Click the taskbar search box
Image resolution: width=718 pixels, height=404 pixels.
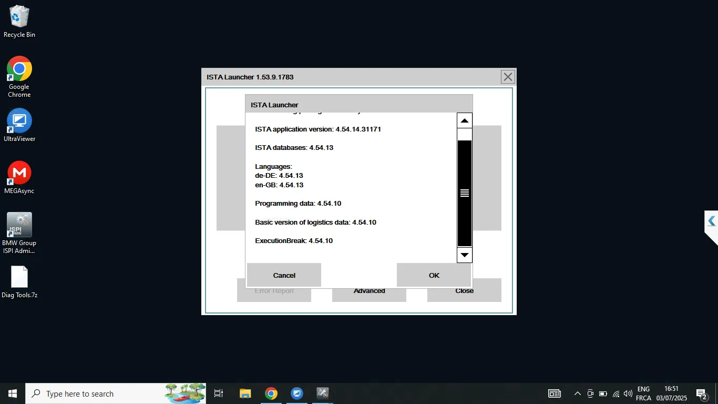[x=116, y=393]
